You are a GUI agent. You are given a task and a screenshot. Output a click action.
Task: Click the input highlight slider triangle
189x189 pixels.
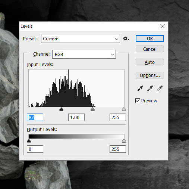tap(124, 109)
